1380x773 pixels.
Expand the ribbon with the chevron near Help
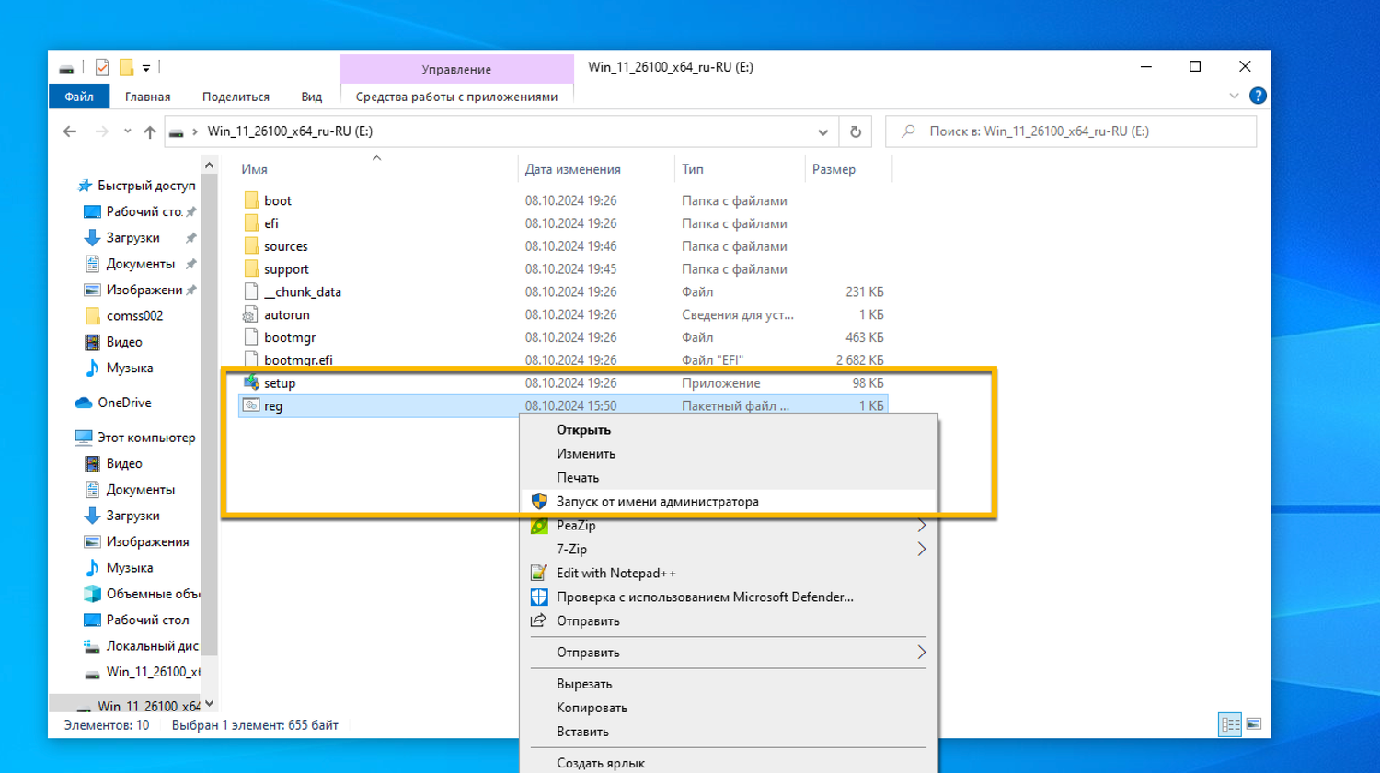(x=1234, y=96)
